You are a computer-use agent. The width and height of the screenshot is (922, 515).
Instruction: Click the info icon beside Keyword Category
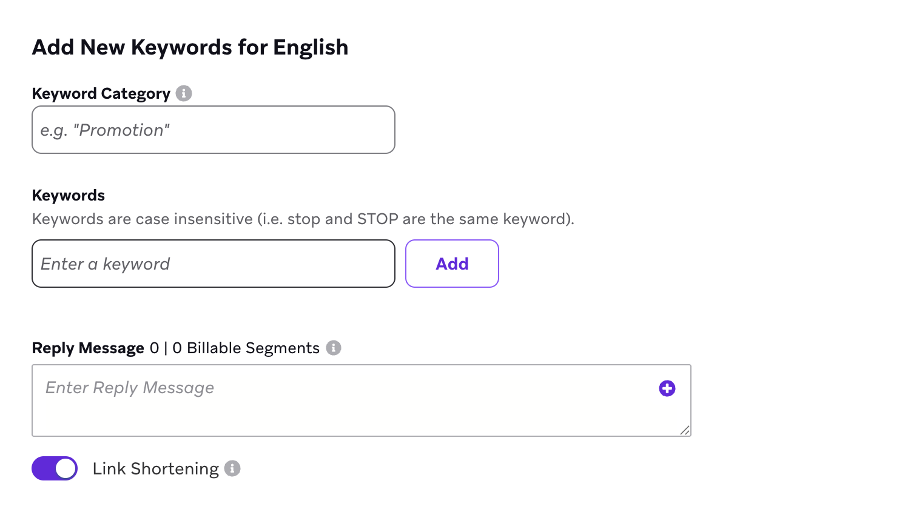(x=184, y=93)
